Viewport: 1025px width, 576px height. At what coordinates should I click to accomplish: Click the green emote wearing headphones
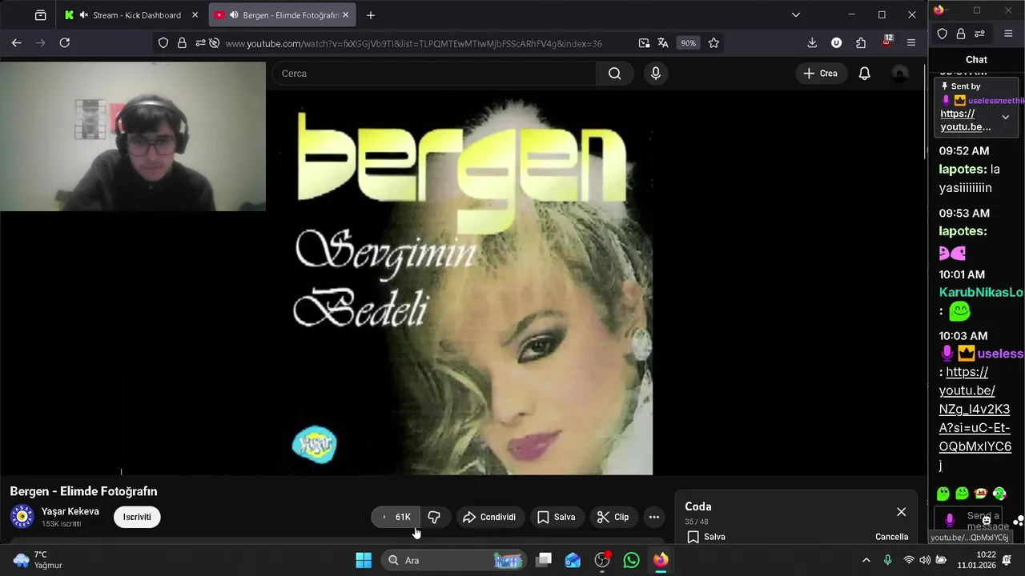(999, 494)
